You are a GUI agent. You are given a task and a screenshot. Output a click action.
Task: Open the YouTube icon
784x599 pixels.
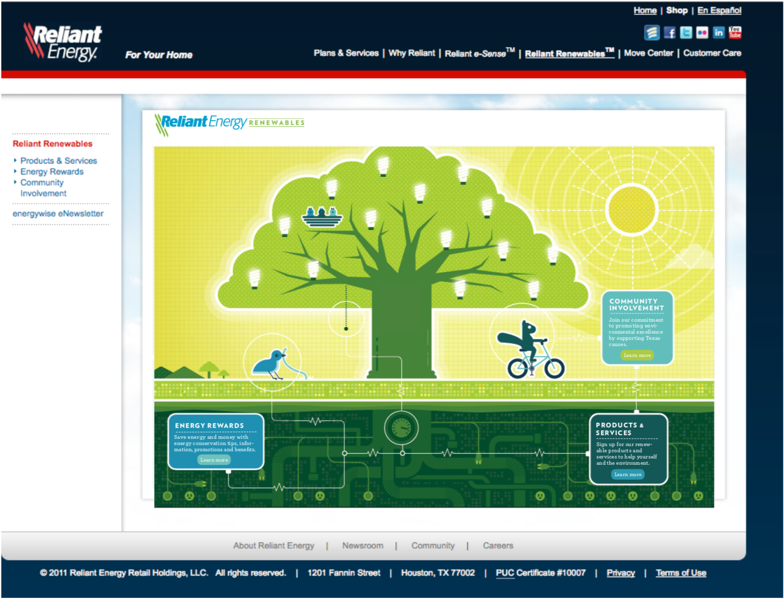tap(735, 33)
